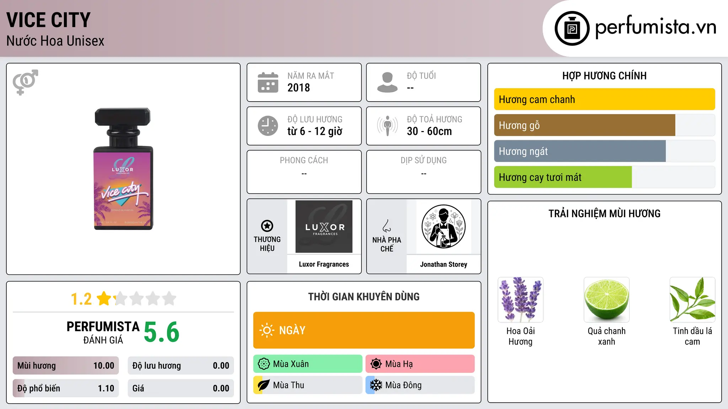The width and height of the screenshot is (728, 409).
Task: Click the Độ phổ biến score bar
Action: click(x=66, y=388)
